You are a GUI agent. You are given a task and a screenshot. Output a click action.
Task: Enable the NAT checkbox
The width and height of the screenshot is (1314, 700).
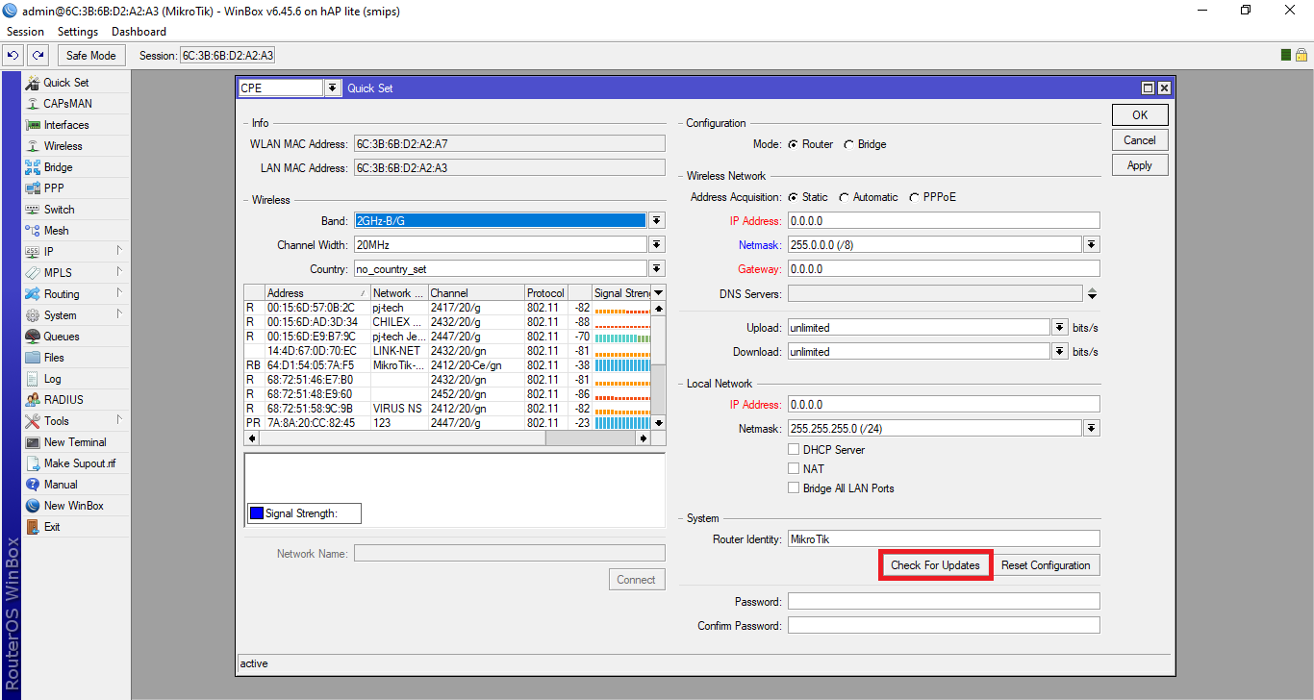[x=794, y=469]
